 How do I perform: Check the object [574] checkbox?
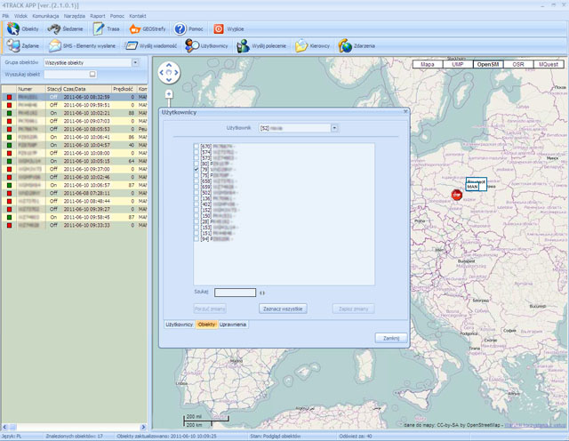click(196, 152)
